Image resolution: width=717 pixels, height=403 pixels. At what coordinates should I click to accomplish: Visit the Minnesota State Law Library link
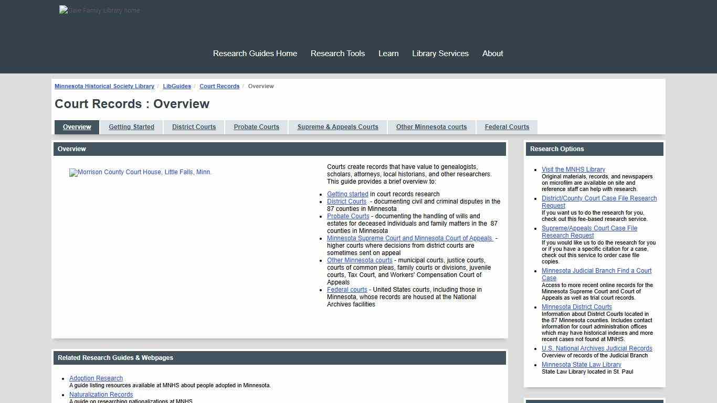[582, 364]
